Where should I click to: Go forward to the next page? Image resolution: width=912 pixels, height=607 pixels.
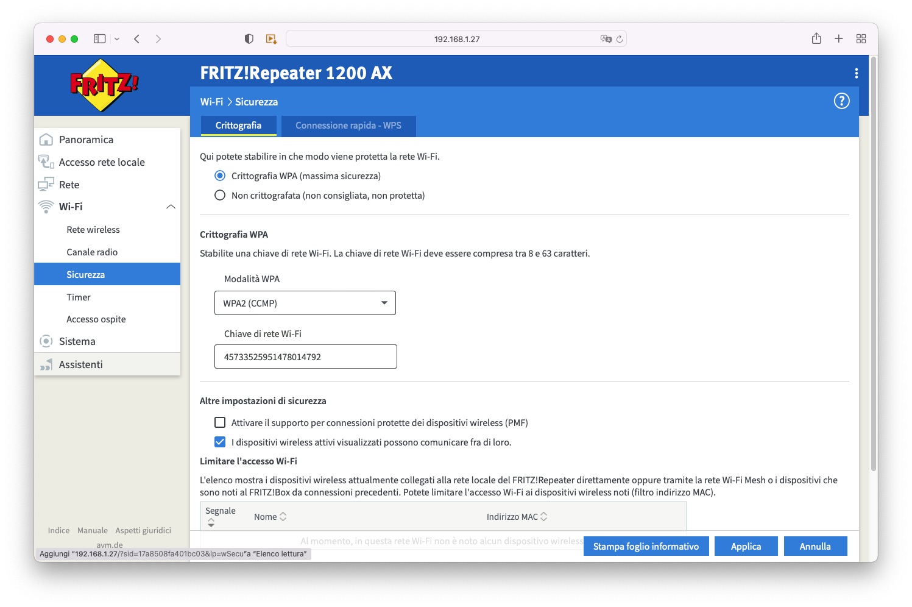tap(158, 39)
